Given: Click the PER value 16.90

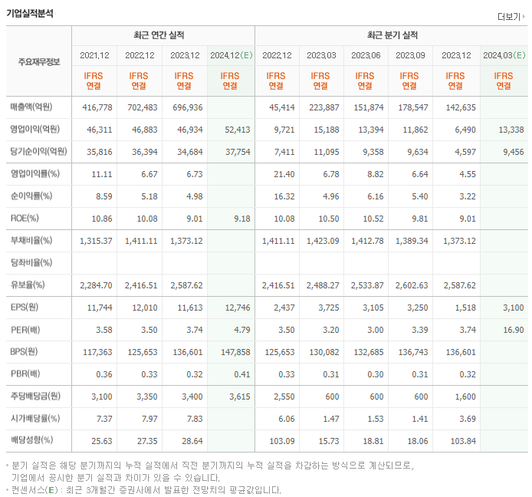Looking at the screenshot, I should tap(514, 330).
